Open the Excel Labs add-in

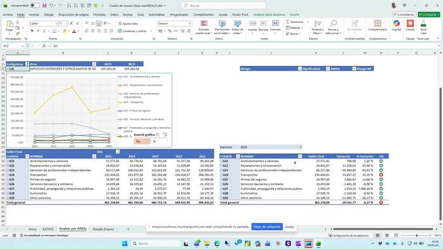[x=423, y=27]
